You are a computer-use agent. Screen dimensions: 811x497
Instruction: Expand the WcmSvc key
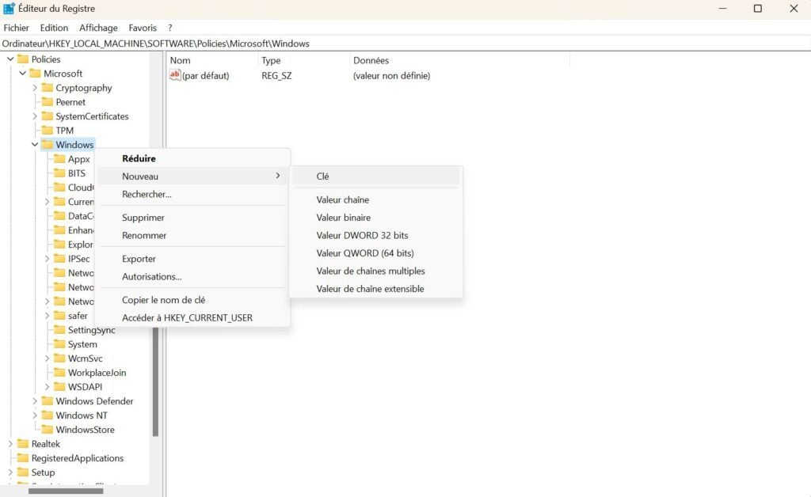pyautogui.click(x=47, y=358)
